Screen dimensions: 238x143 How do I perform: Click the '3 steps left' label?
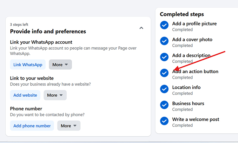coord(19,24)
